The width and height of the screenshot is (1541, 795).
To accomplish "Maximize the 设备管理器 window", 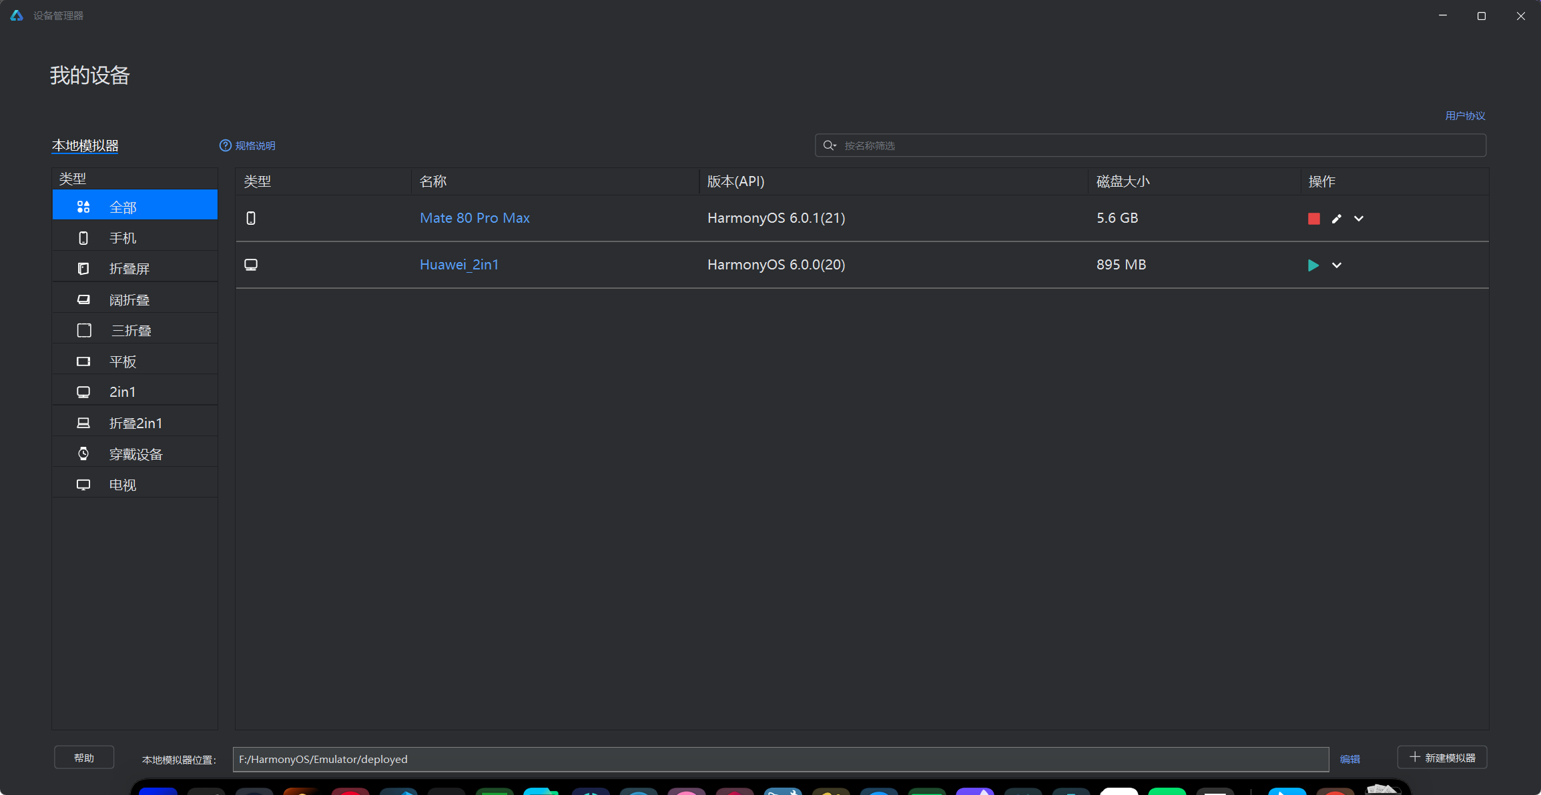I will tap(1482, 15).
